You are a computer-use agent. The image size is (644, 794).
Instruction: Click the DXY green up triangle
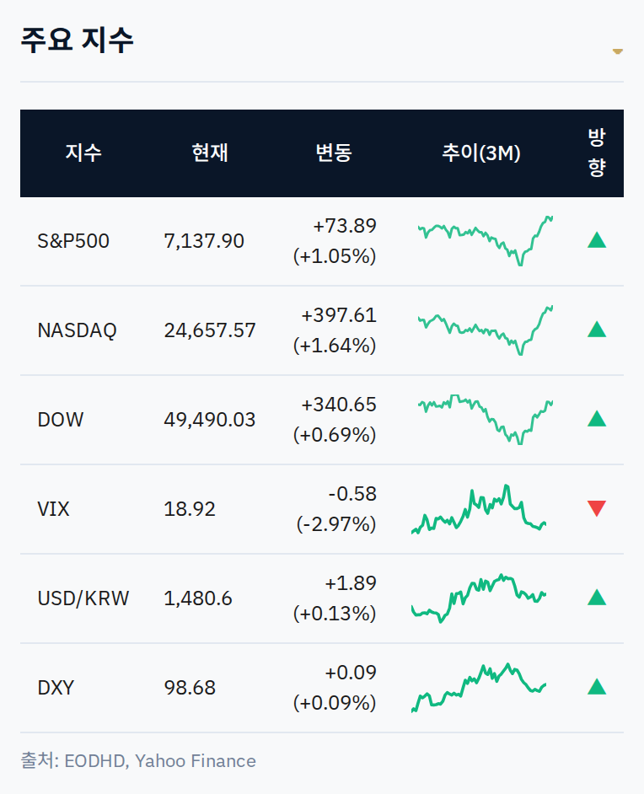(597, 687)
